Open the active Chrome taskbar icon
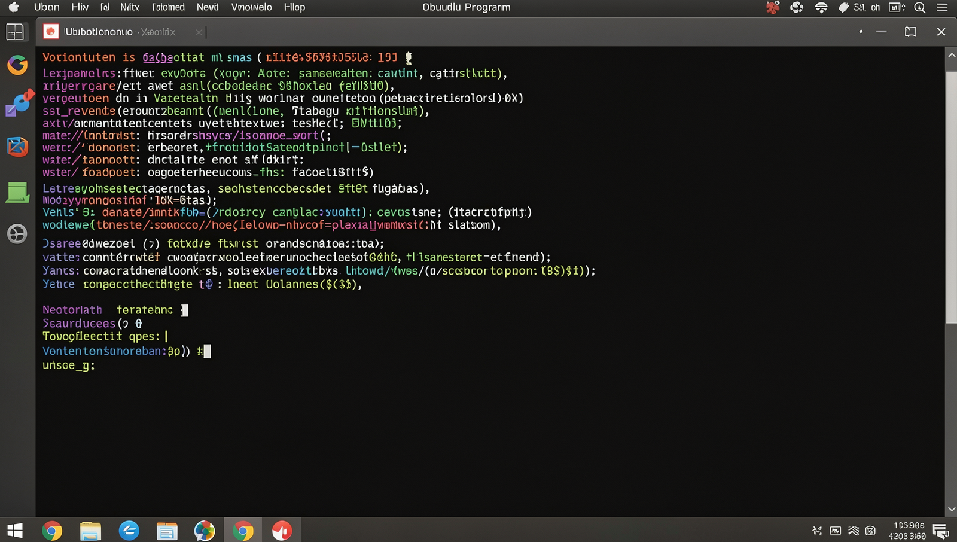 243,531
